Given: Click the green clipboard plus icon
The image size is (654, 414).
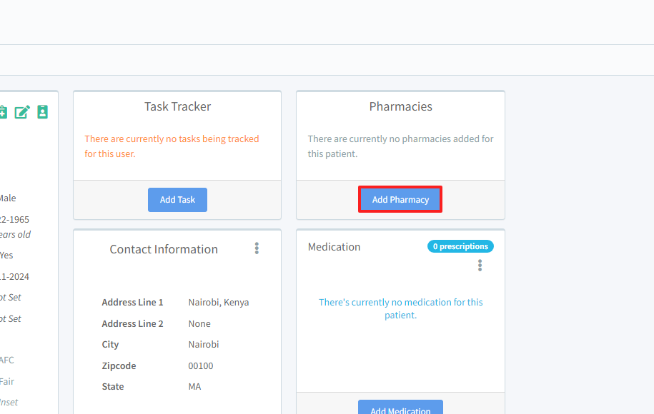Looking at the screenshot, I should click(3, 112).
